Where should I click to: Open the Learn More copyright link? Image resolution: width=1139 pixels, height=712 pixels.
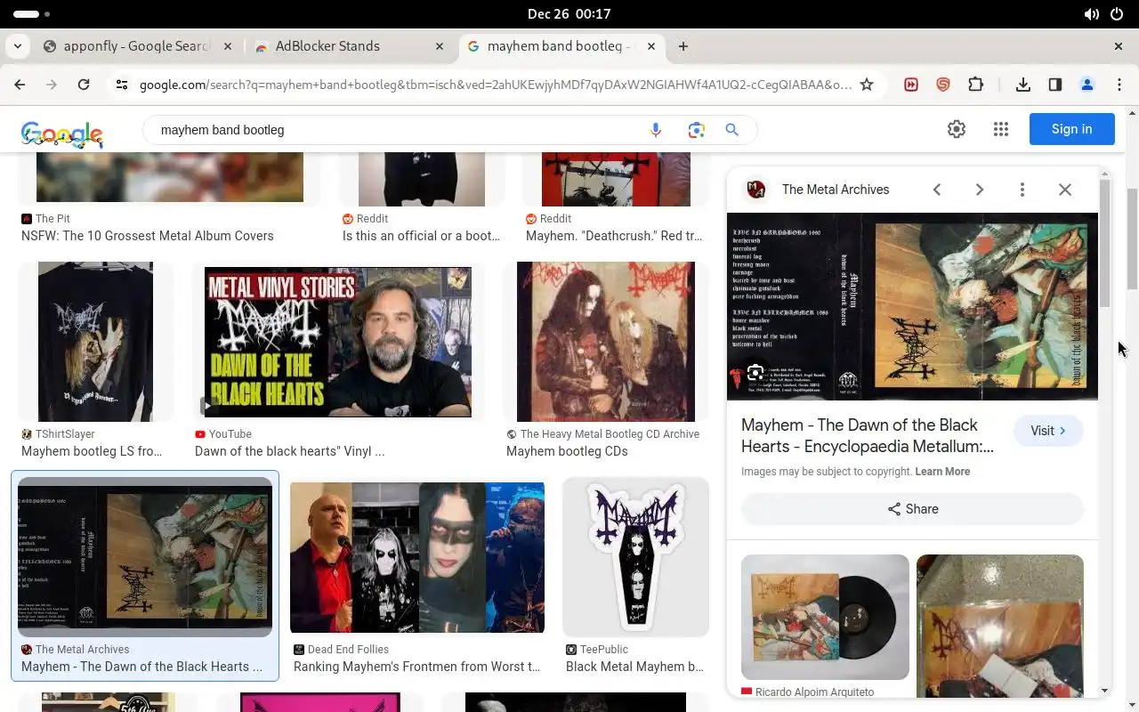coord(942,472)
